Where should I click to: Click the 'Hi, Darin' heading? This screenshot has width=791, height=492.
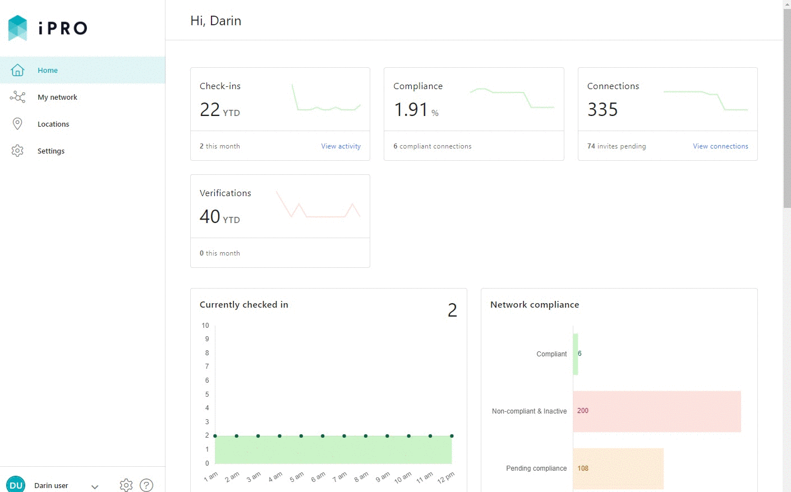[216, 21]
